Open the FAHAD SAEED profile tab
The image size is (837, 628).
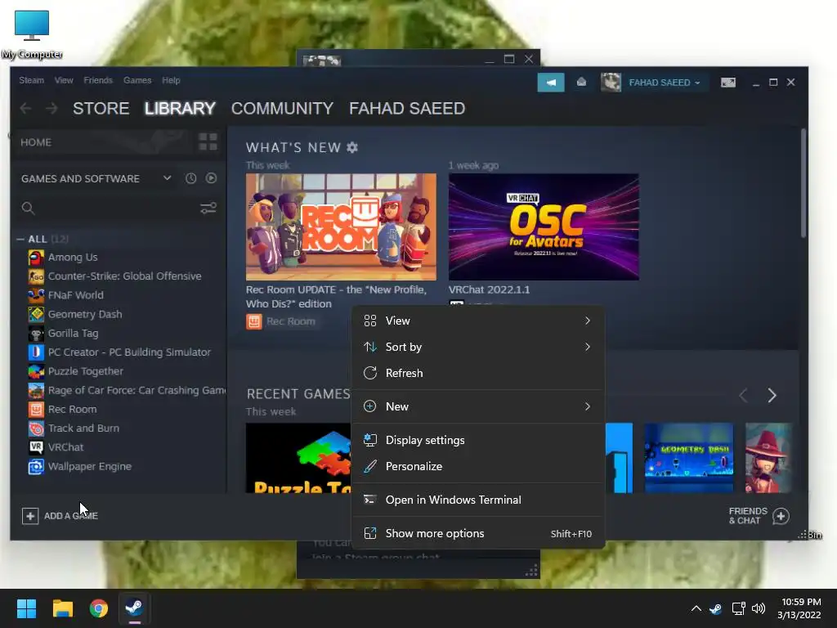[407, 109]
